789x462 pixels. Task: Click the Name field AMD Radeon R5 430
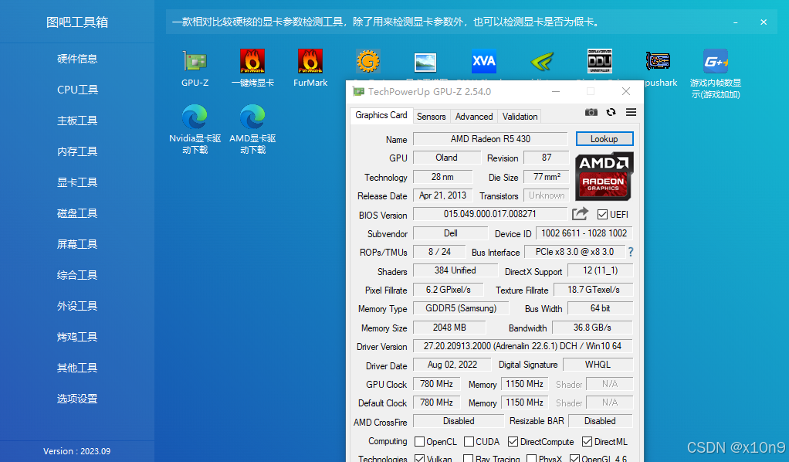point(490,139)
